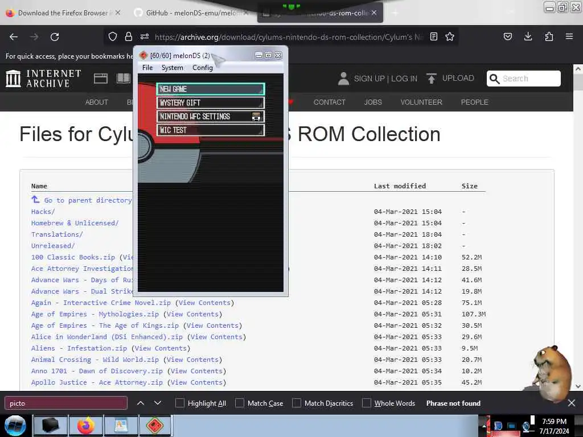The width and height of the screenshot is (583, 437).
Task: Open melonDS taskbar icon
Action: coord(155,426)
